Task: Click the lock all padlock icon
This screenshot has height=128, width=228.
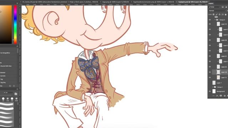Action: pos(226,15)
